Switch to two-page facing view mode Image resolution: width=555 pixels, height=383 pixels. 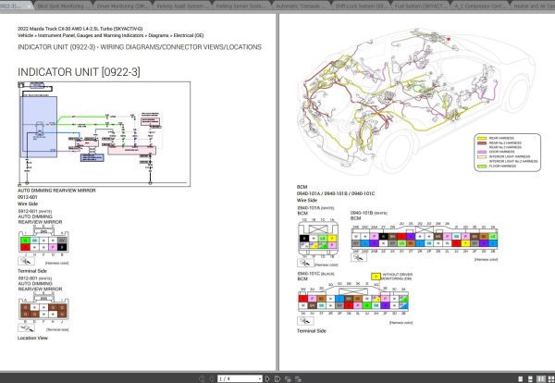pyautogui.click(x=541, y=378)
